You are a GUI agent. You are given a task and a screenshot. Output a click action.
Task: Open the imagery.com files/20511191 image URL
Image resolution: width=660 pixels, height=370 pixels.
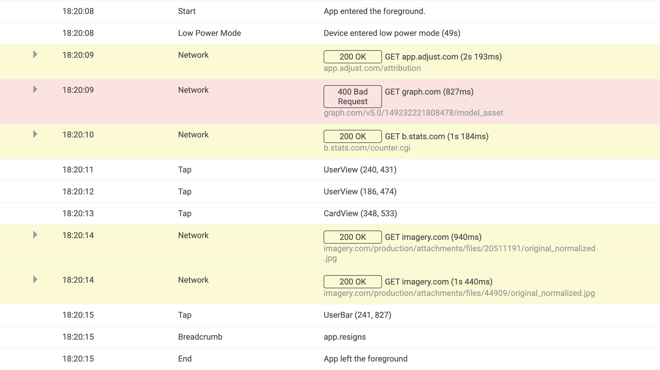pos(459,253)
